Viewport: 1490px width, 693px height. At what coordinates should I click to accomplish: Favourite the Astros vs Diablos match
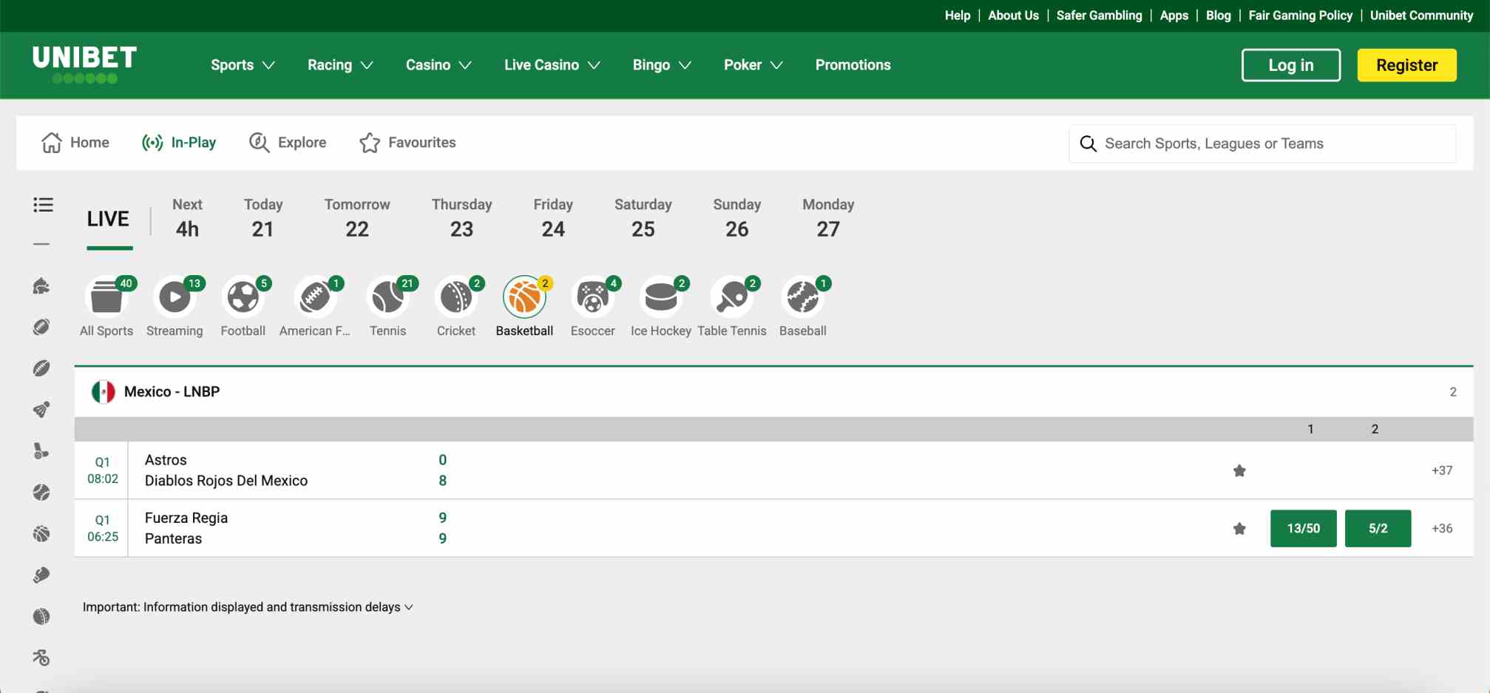(1239, 470)
